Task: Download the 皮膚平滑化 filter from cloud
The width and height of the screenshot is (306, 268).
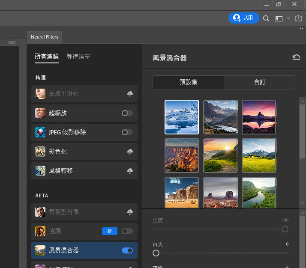Action: pos(129,94)
